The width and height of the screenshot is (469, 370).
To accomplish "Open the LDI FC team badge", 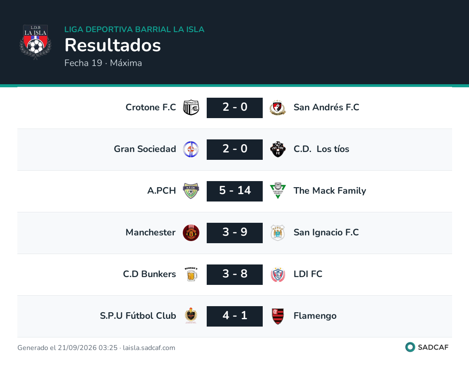I will [x=277, y=274].
